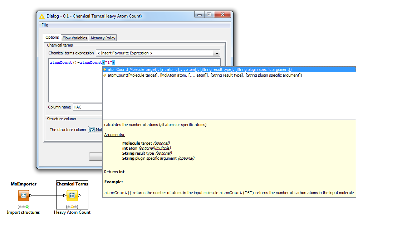Click the yellow diamond beside the MolAtom atomCount entry
This screenshot has height=232, width=412.
(x=105, y=75)
